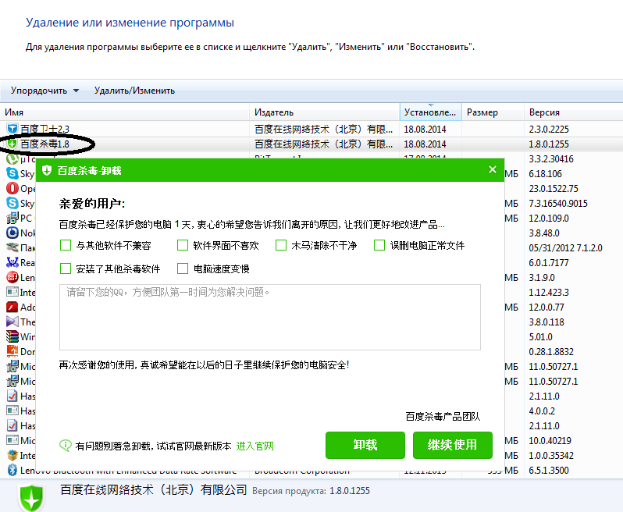
Task: Click version 6.5.1.3500 cell
Action: pos(549,471)
